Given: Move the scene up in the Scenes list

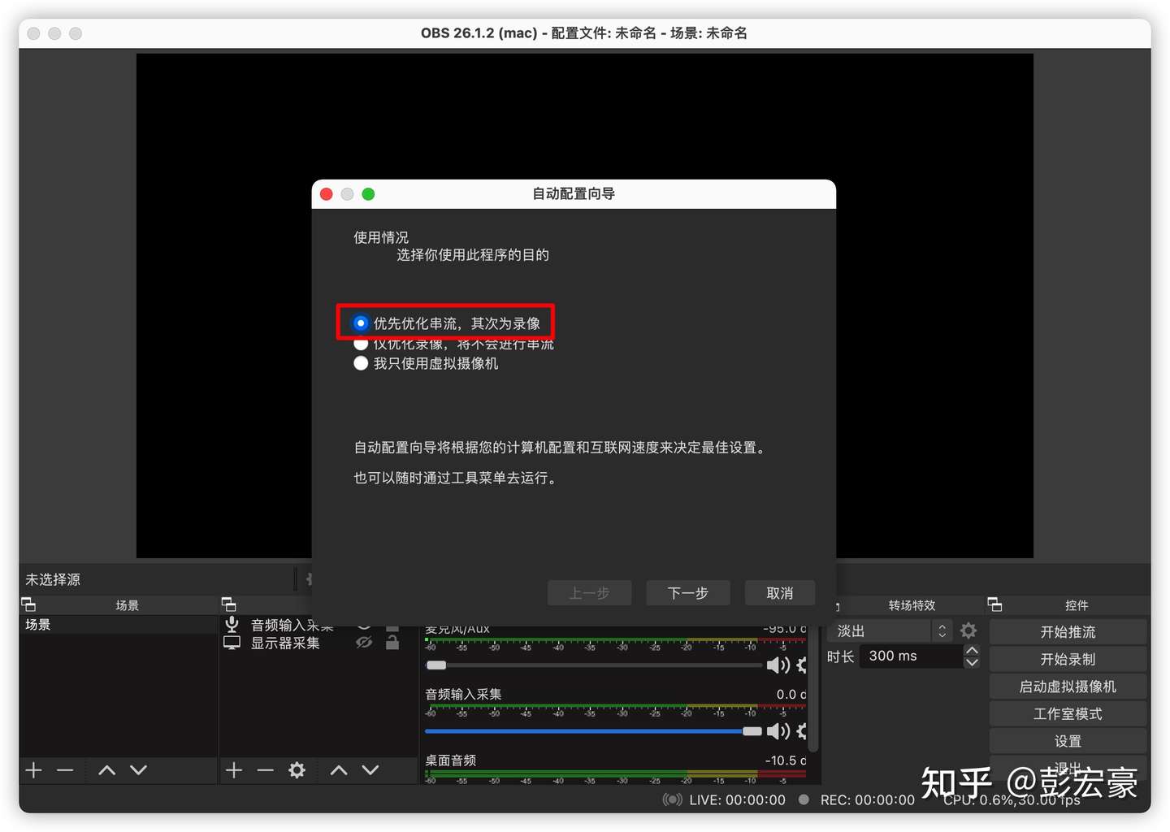Looking at the screenshot, I should (106, 770).
